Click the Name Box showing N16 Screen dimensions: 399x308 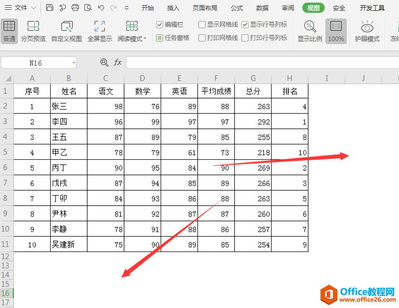pyautogui.click(x=36, y=63)
